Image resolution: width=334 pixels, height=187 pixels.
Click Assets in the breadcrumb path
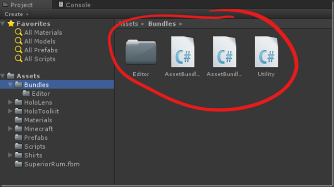point(128,24)
